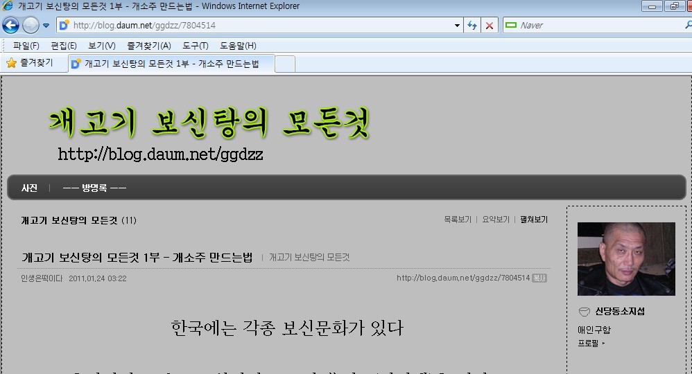Click the blogger profile photo
692x374 pixels.
point(626,259)
